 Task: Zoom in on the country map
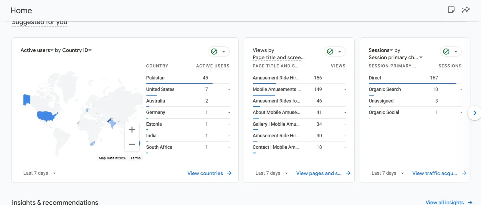[132, 129]
